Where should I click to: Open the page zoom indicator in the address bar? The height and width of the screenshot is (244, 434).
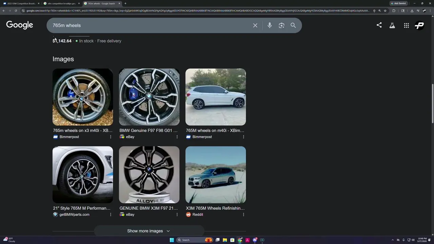(x=380, y=11)
